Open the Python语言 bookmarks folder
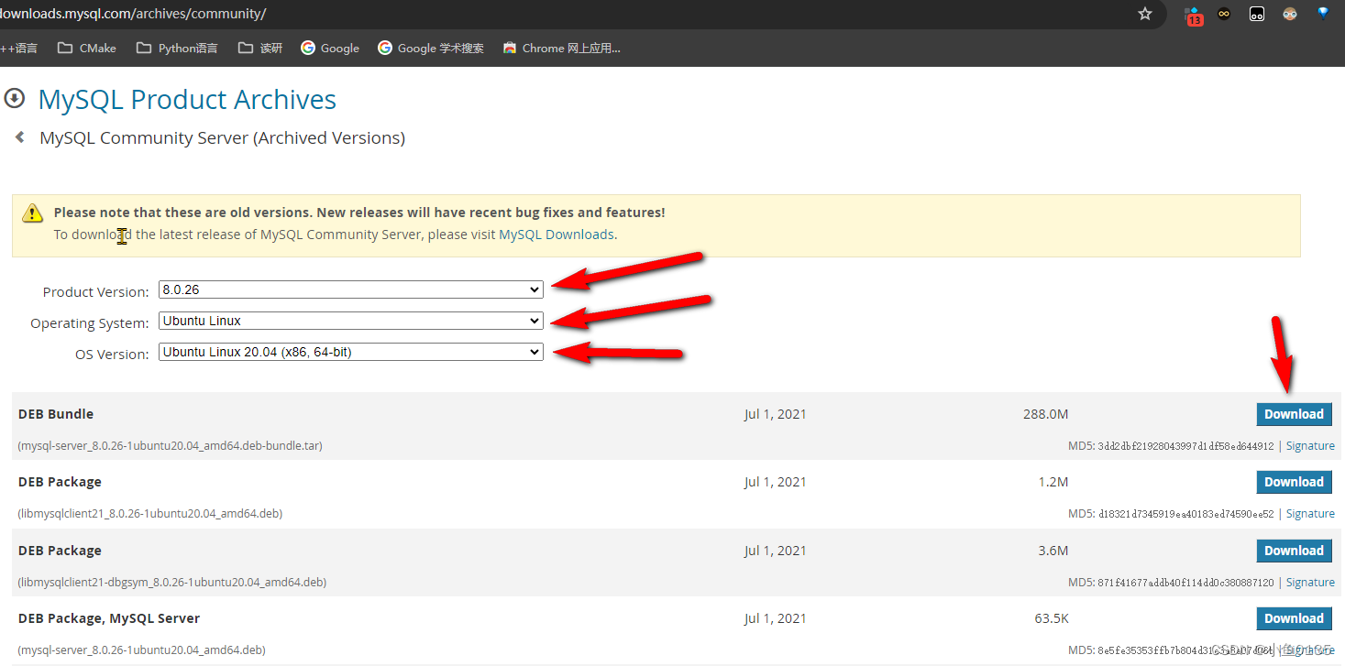The height and width of the screenshot is (666, 1345). [177, 48]
